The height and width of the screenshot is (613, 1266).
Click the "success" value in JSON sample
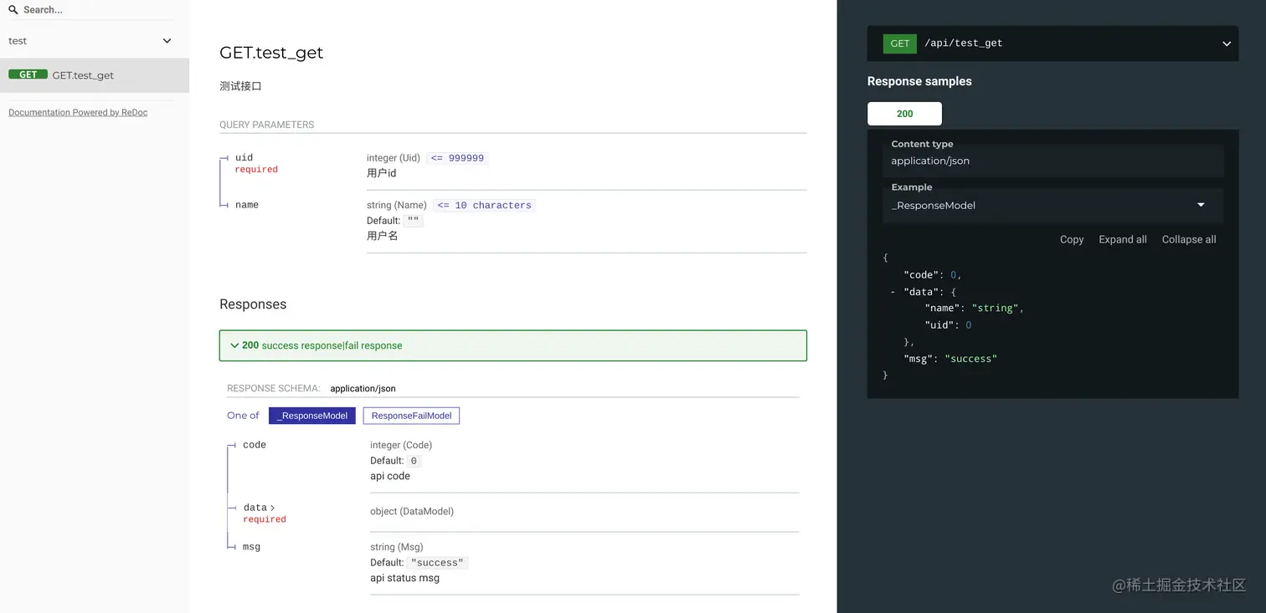tap(970, 359)
